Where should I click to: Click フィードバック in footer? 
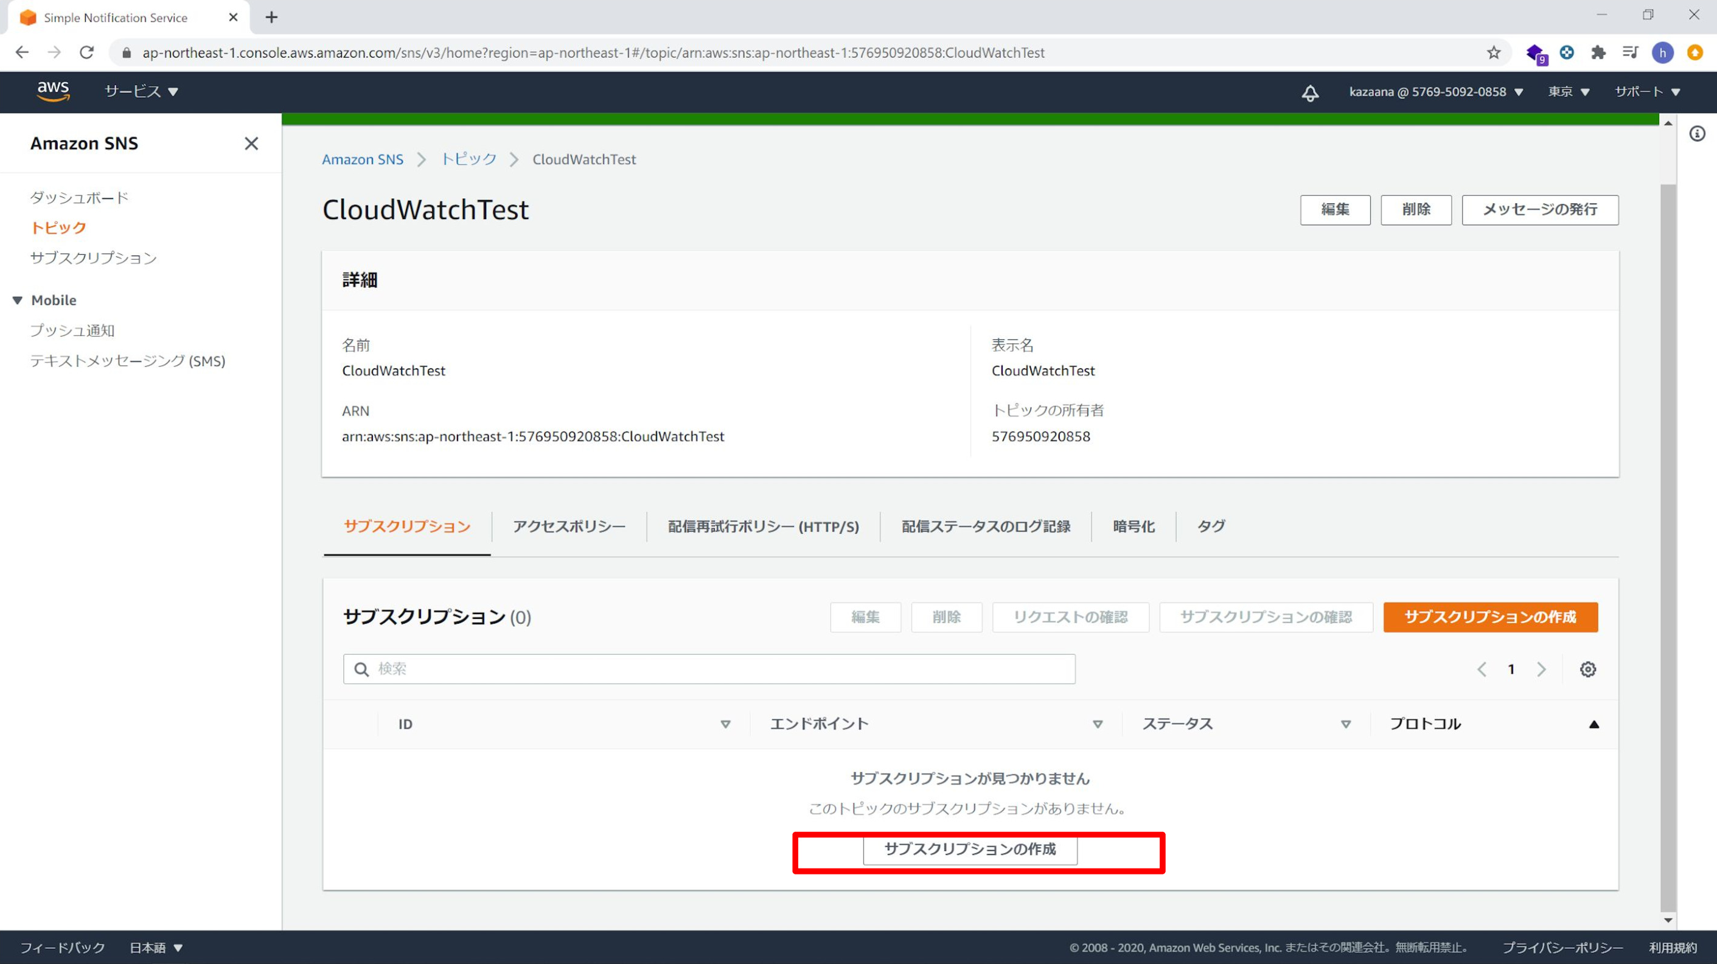point(63,948)
